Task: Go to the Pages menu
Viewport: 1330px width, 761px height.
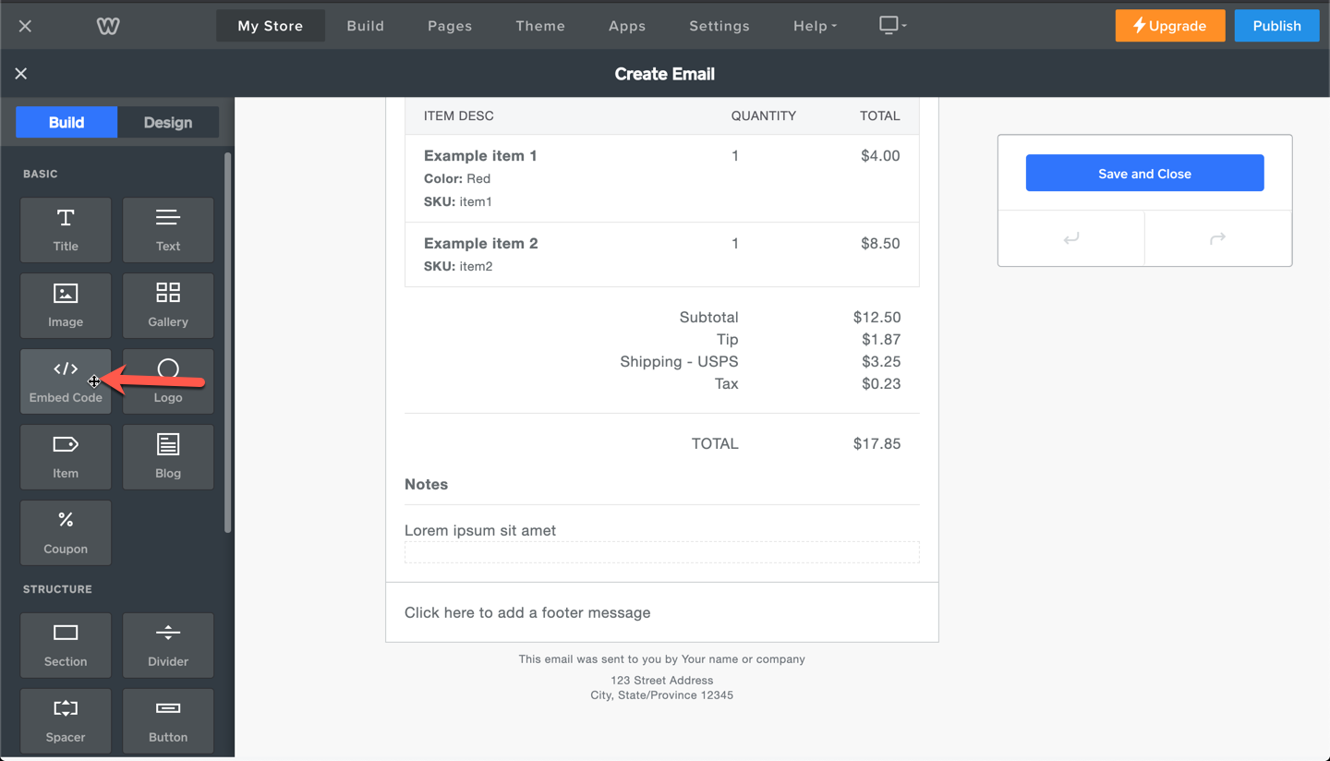Action: [450, 26]
